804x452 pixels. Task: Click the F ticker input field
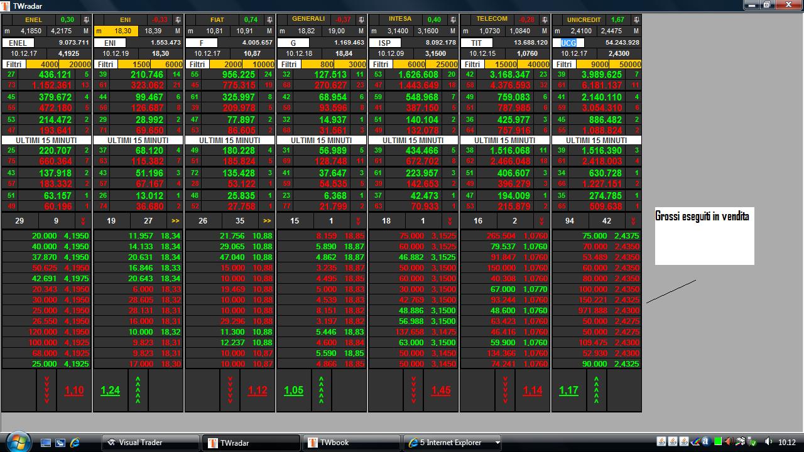pos(202,43)
